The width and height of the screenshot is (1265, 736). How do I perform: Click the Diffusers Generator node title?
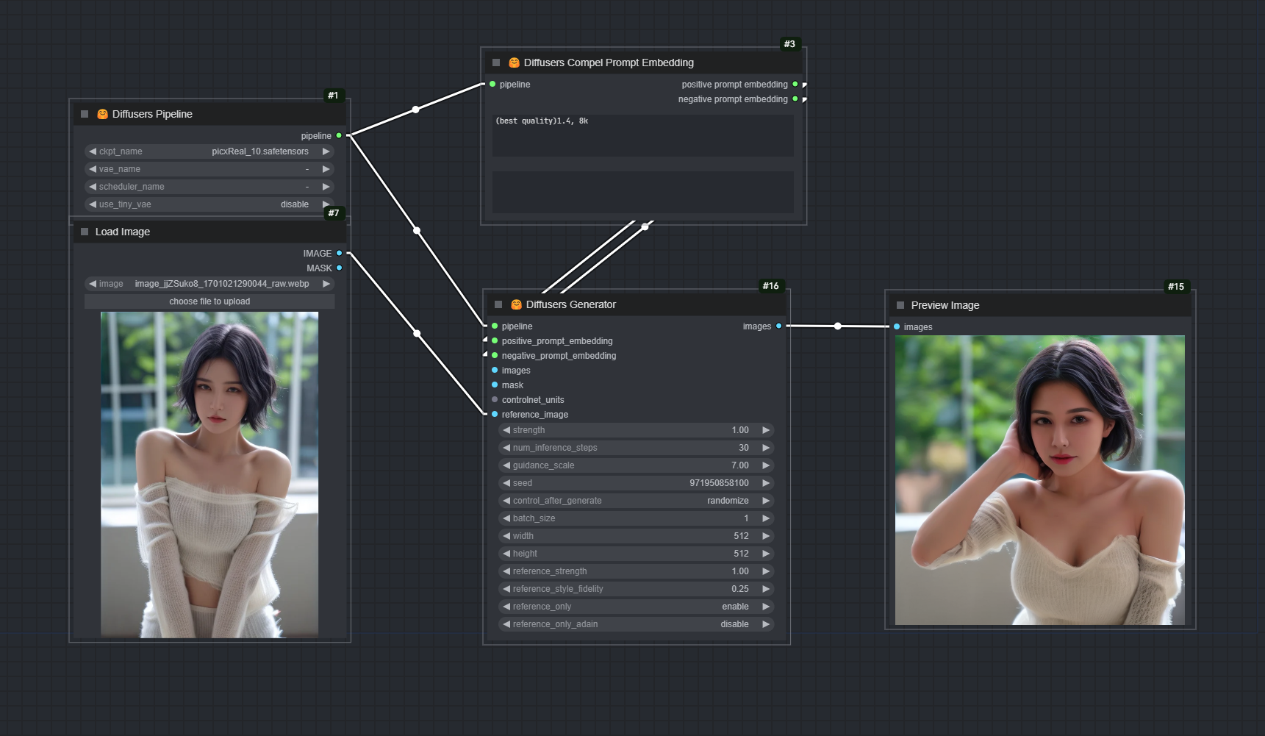pyautogui.click(x=571, y=304)
